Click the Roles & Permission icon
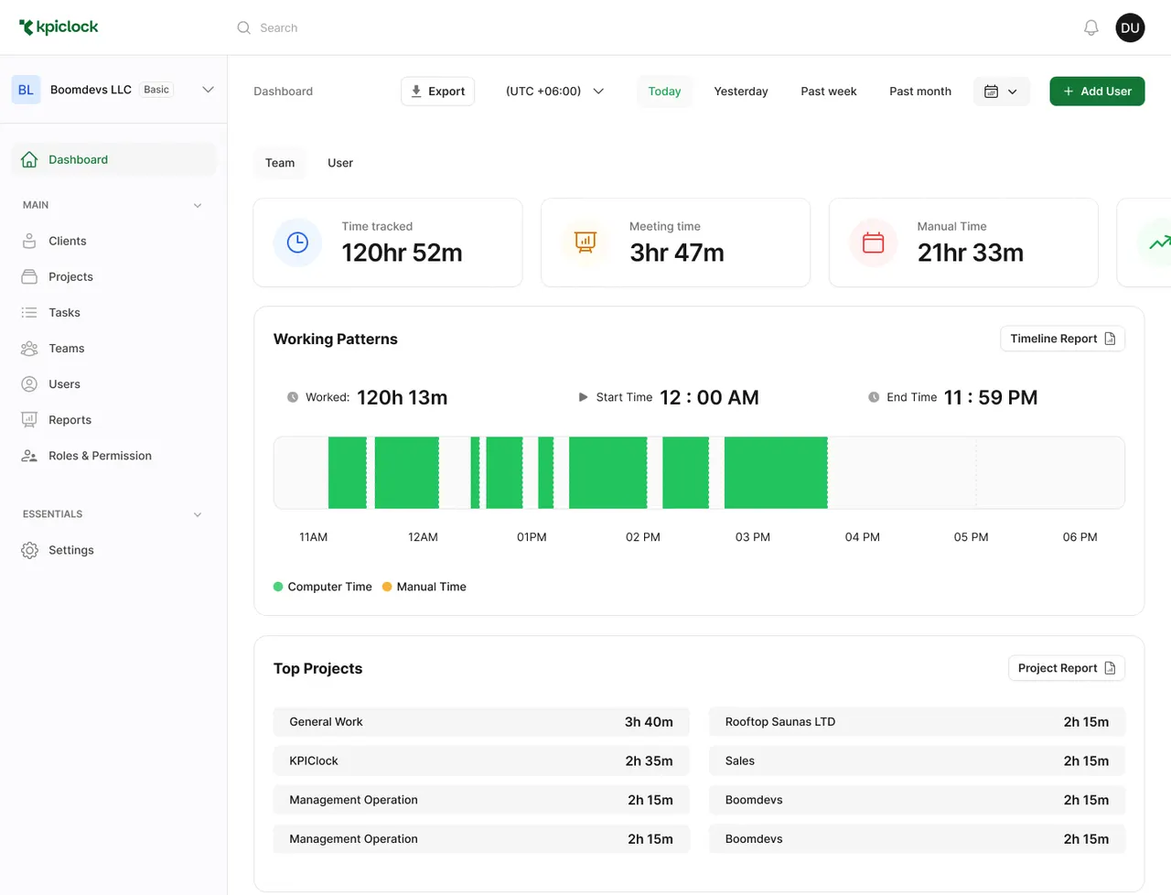This screenshot has width=1171, height=895. point(29,456)
